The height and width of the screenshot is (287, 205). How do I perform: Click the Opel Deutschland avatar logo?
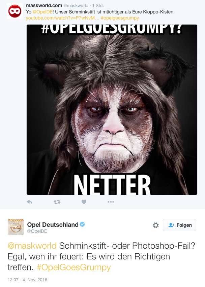click(x=16, y=227)
